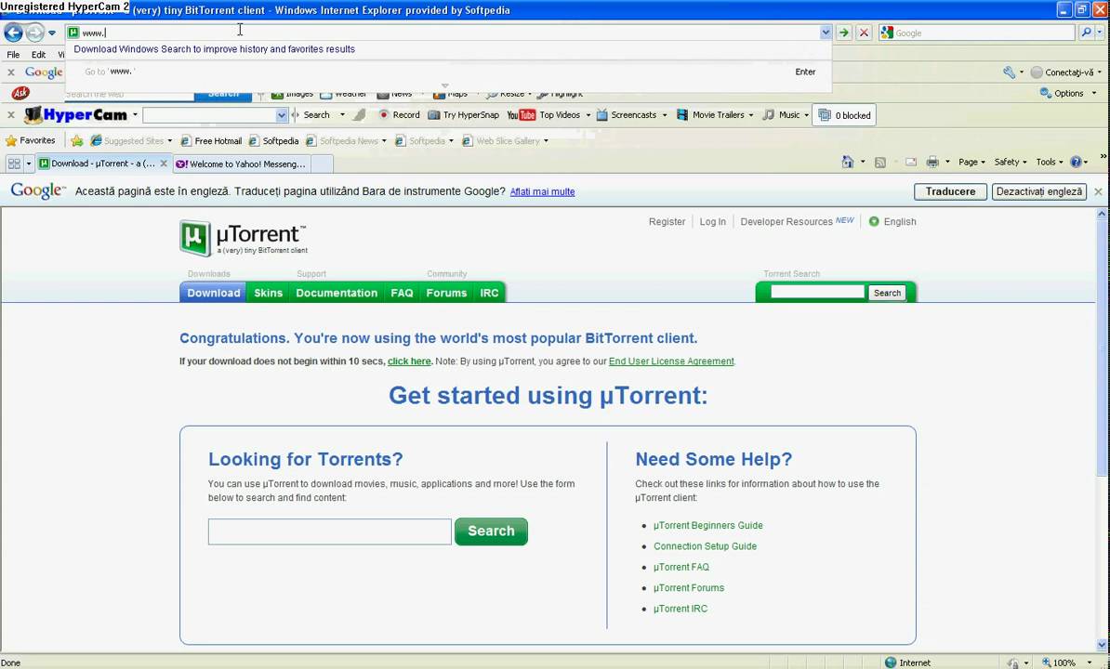Click the 0 blocked popup blocker button
Screen dimensions: 1110x669
[x=844, y=115]
